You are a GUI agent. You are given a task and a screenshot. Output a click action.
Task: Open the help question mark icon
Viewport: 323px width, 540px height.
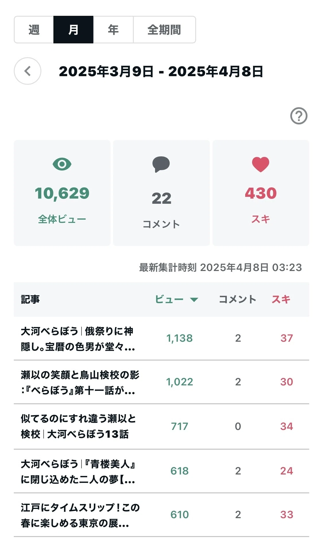point(299,116)
